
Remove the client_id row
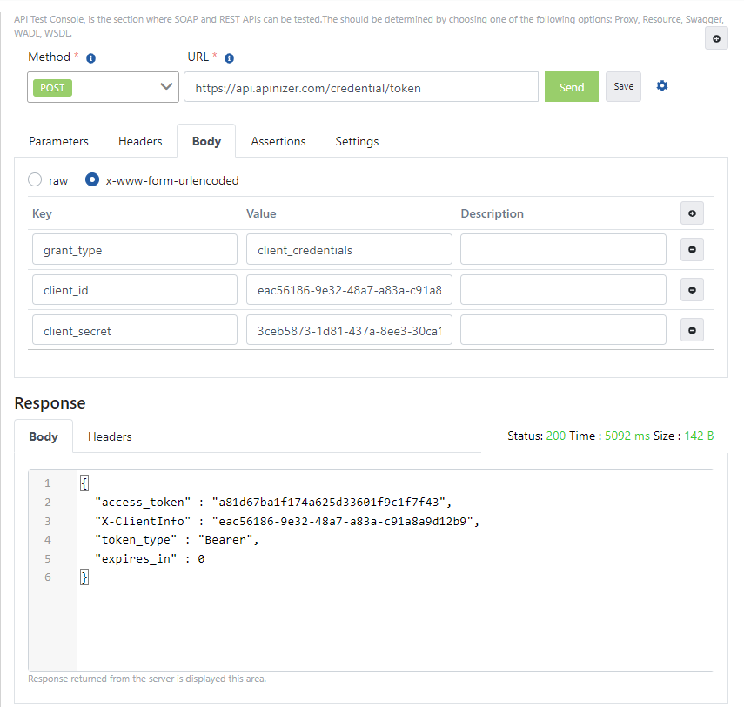[x=692, y=290]
